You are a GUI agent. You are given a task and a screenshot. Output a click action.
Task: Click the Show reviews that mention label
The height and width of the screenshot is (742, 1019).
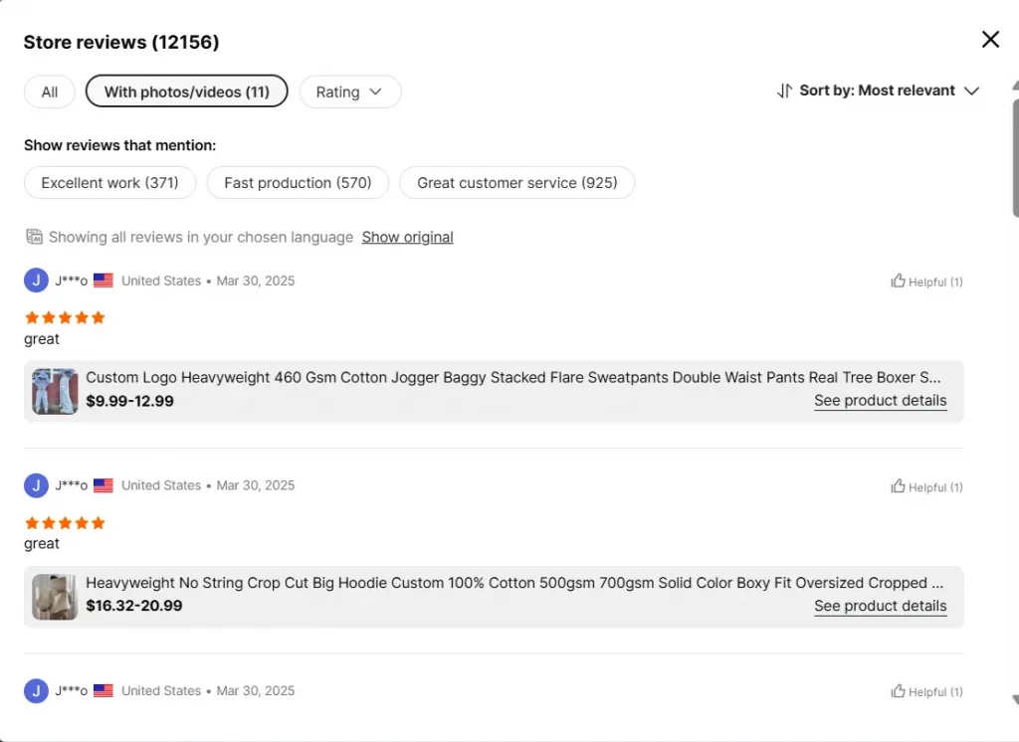click(x=120, y=145)
